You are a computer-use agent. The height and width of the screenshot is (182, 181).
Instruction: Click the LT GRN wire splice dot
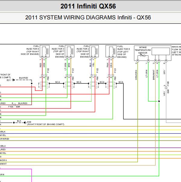(159, 101)
